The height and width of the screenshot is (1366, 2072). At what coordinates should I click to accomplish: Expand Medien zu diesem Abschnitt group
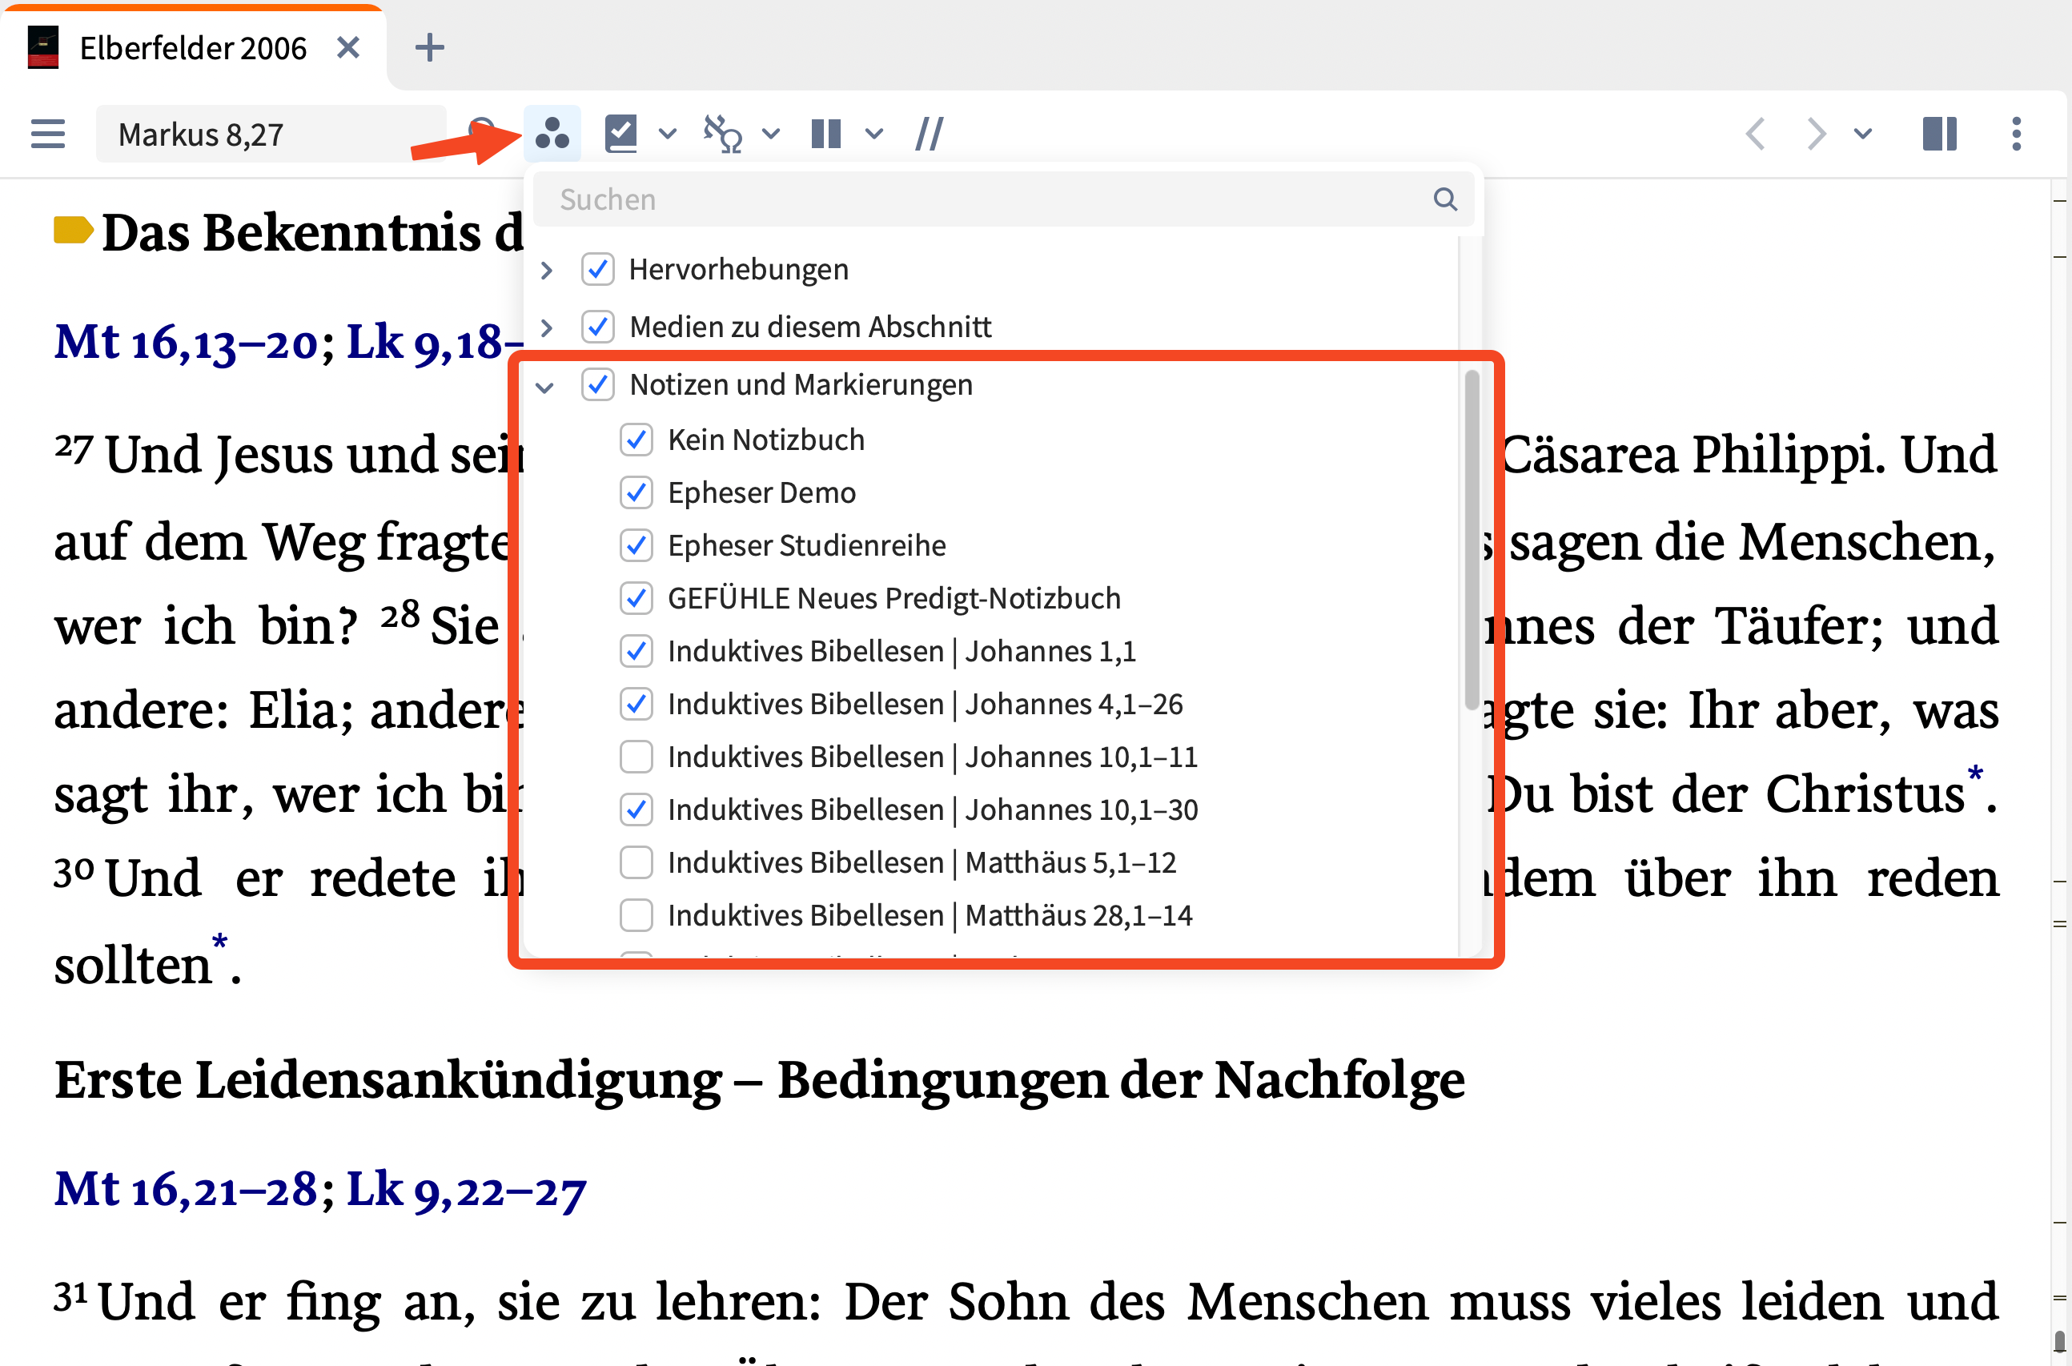click(546, 327)
